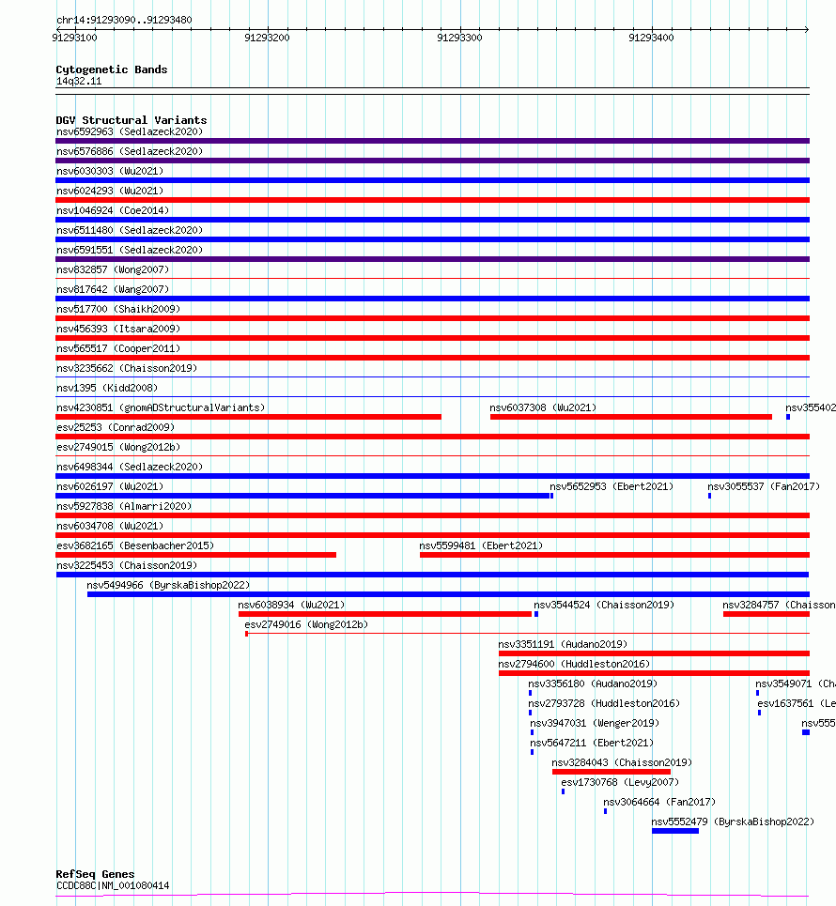
Task: Select the nsv3351191 (Audano2019) variant label
Action: point(563,644)
